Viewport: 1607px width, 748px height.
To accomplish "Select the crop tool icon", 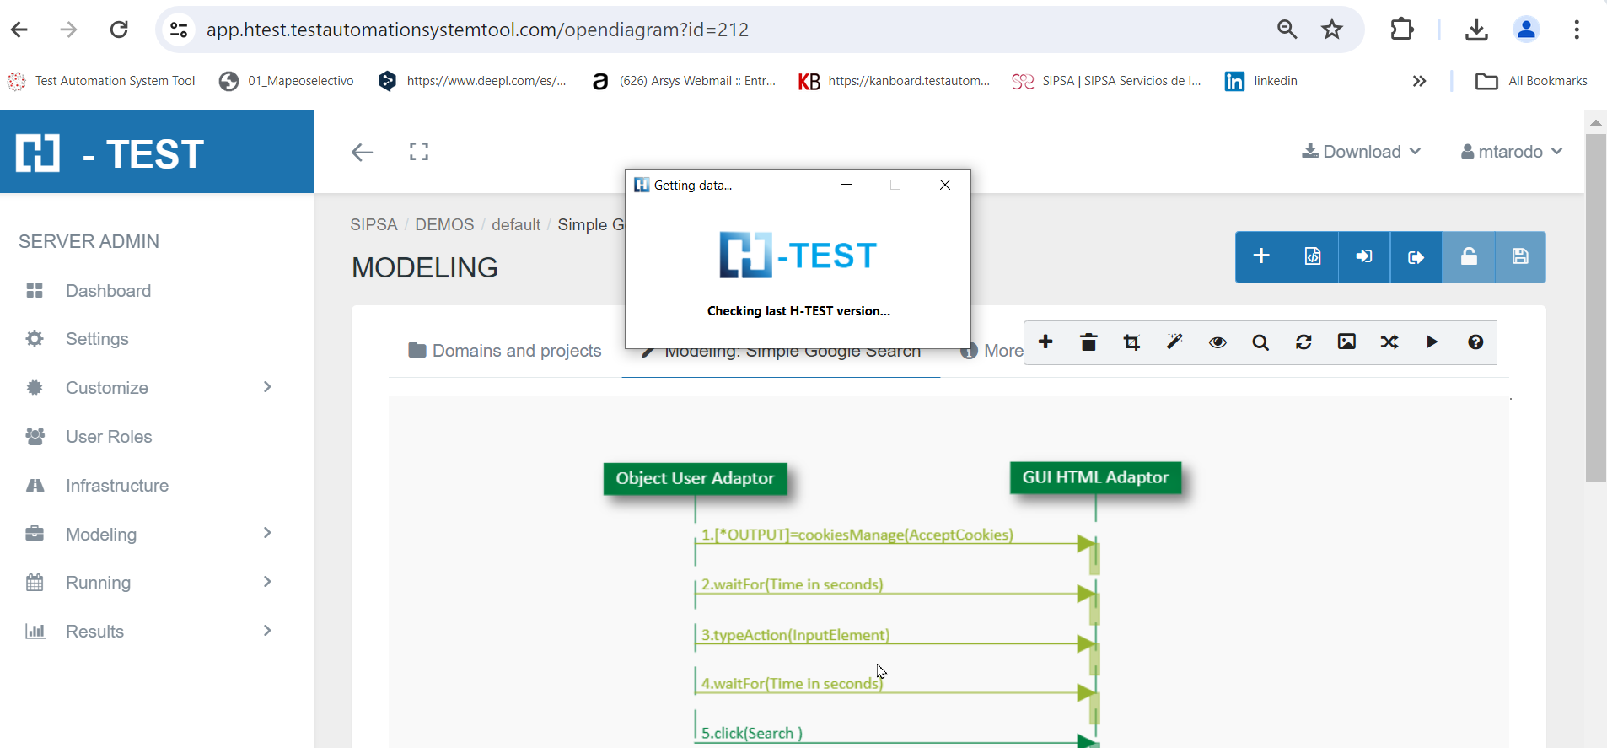I will click(1131, 342).
